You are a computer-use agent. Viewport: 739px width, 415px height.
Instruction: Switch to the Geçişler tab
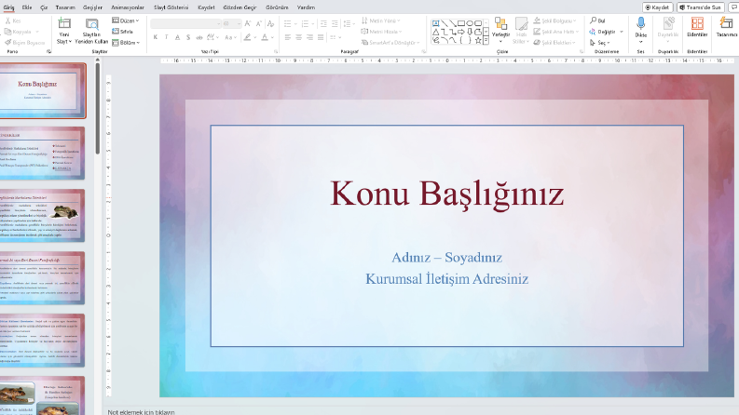click(x=92, y=7)
